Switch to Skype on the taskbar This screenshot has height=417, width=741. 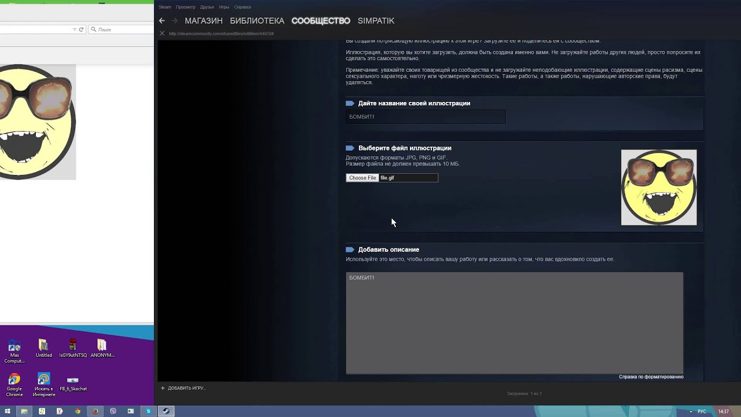coord(148,411)
